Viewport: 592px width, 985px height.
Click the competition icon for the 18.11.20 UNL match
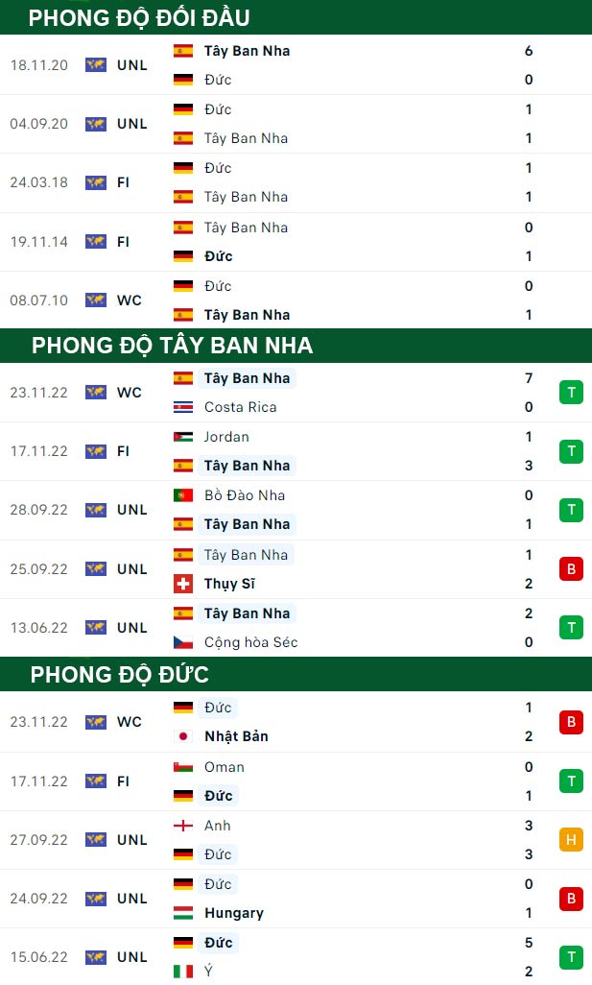[96, 64]
